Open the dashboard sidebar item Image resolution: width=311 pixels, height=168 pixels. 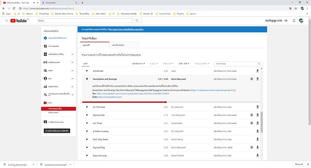click(x=51, y=46)
